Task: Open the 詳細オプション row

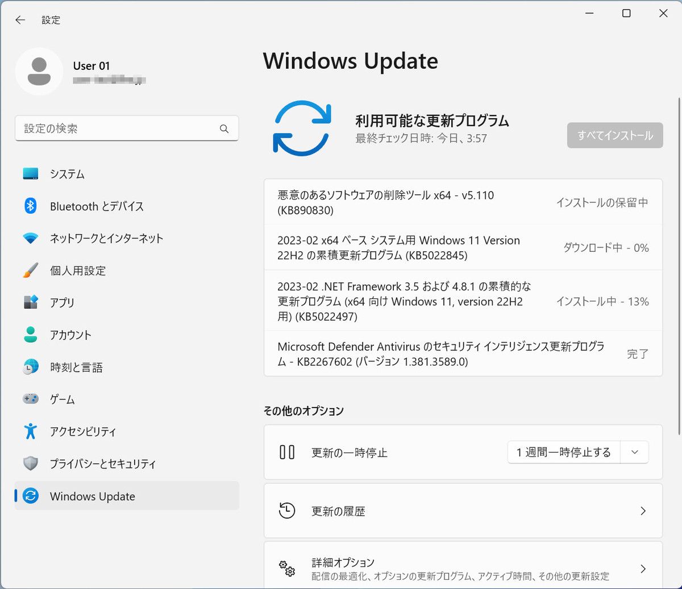Action: coord(463,565)
